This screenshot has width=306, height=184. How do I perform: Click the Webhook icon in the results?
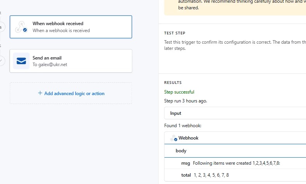[x=174, y=138]
